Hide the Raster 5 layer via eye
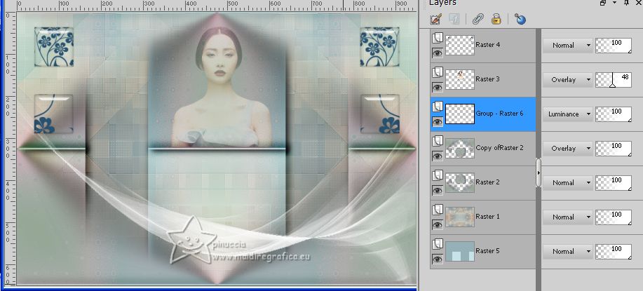This screenshot has height=291, width=643. click(438, 259)
